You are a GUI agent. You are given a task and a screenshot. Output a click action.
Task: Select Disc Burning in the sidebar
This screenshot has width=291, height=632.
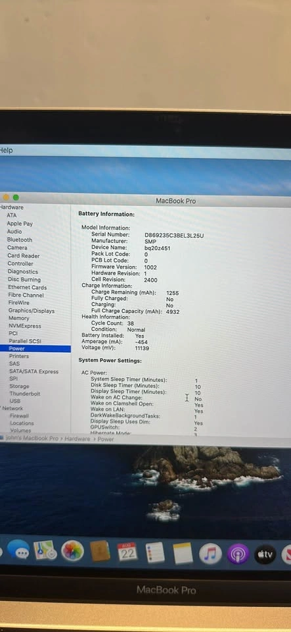[24, 279]
